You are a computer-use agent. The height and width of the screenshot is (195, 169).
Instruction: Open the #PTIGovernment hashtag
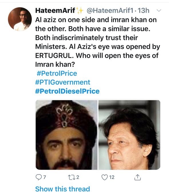click(x=63, y=82)
